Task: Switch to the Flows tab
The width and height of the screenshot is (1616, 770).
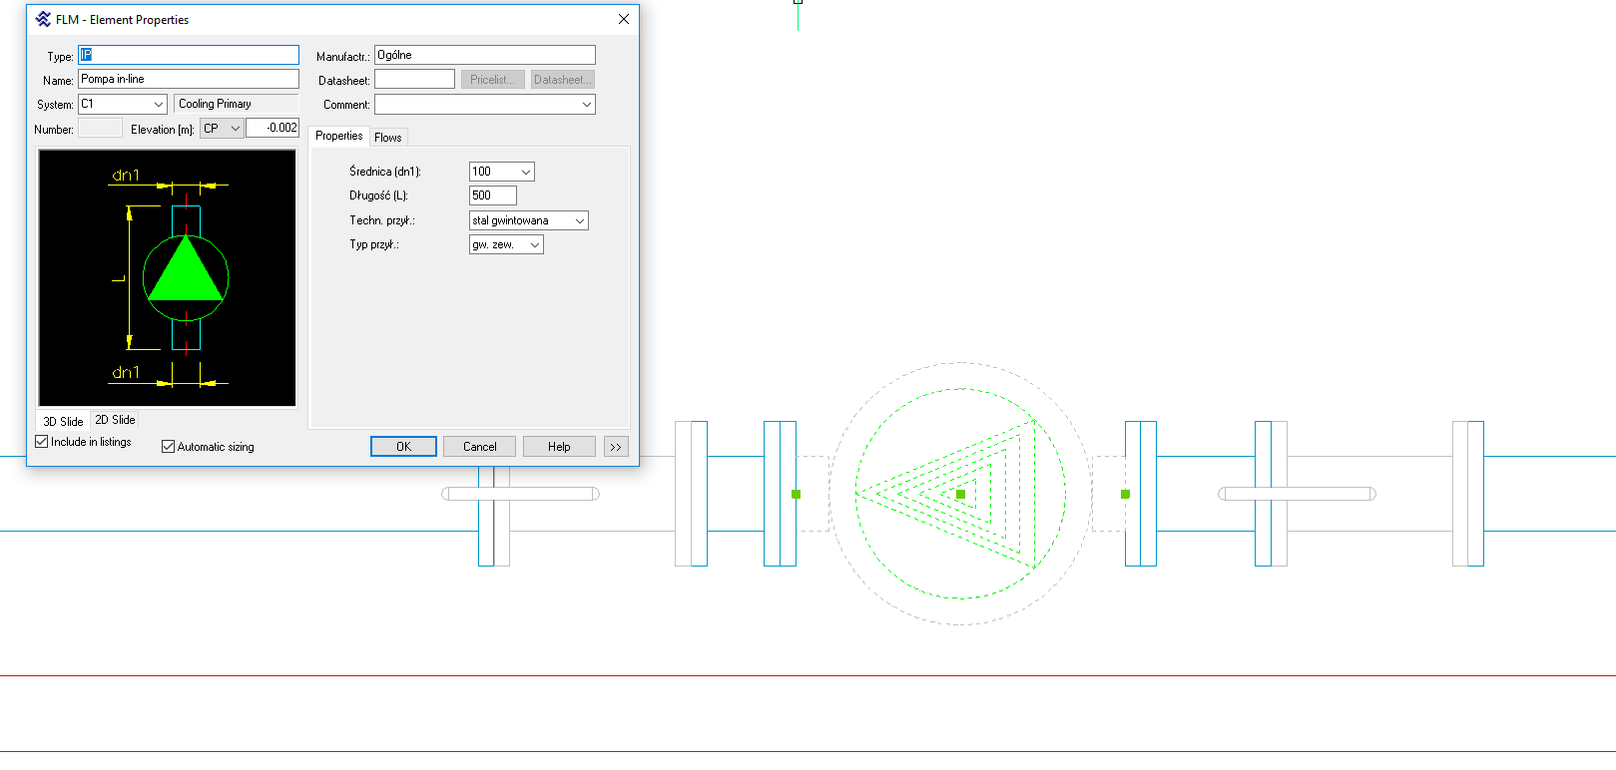Action: [388, 138]
